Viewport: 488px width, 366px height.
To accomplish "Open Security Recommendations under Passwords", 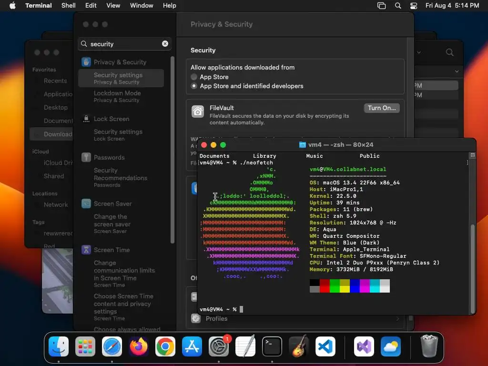I will (x=121, y=177).
